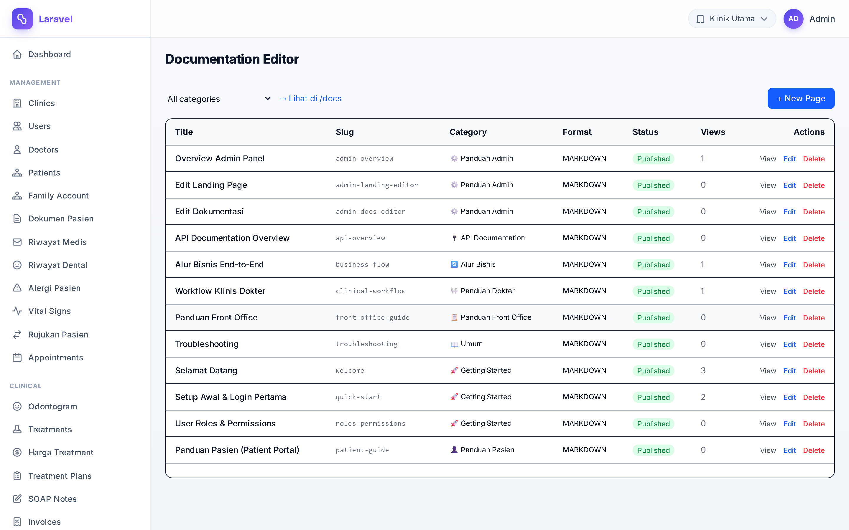Click the Laravel logo icon

coord(22,19)
